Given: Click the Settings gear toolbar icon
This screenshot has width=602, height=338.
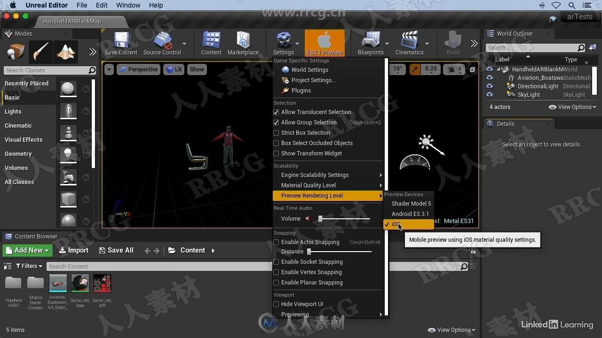Looking at the screenshot, I should [284, 40].
